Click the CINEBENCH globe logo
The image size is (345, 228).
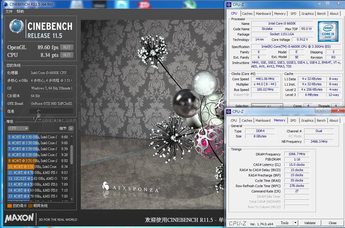coord(17,26)
